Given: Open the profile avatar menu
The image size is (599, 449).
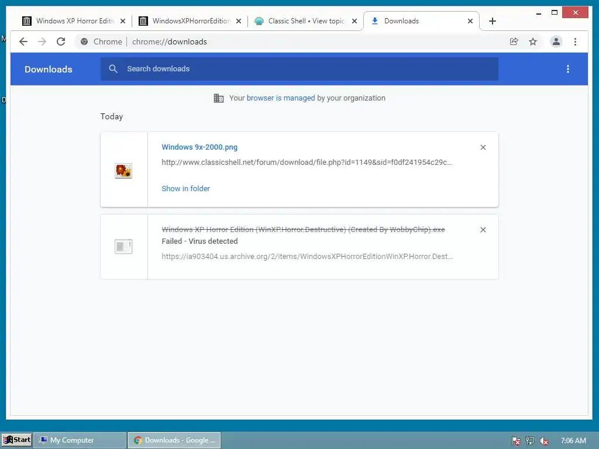Looking at the screenshot, I should [x=556, y=42].
